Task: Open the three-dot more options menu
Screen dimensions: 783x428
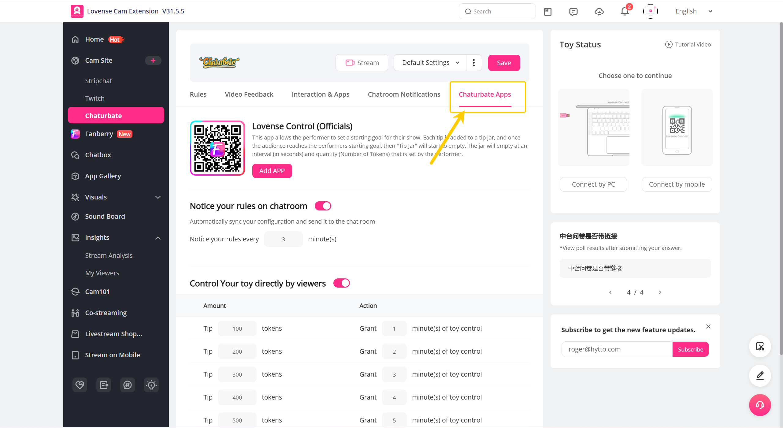Action: coord(474,63)
